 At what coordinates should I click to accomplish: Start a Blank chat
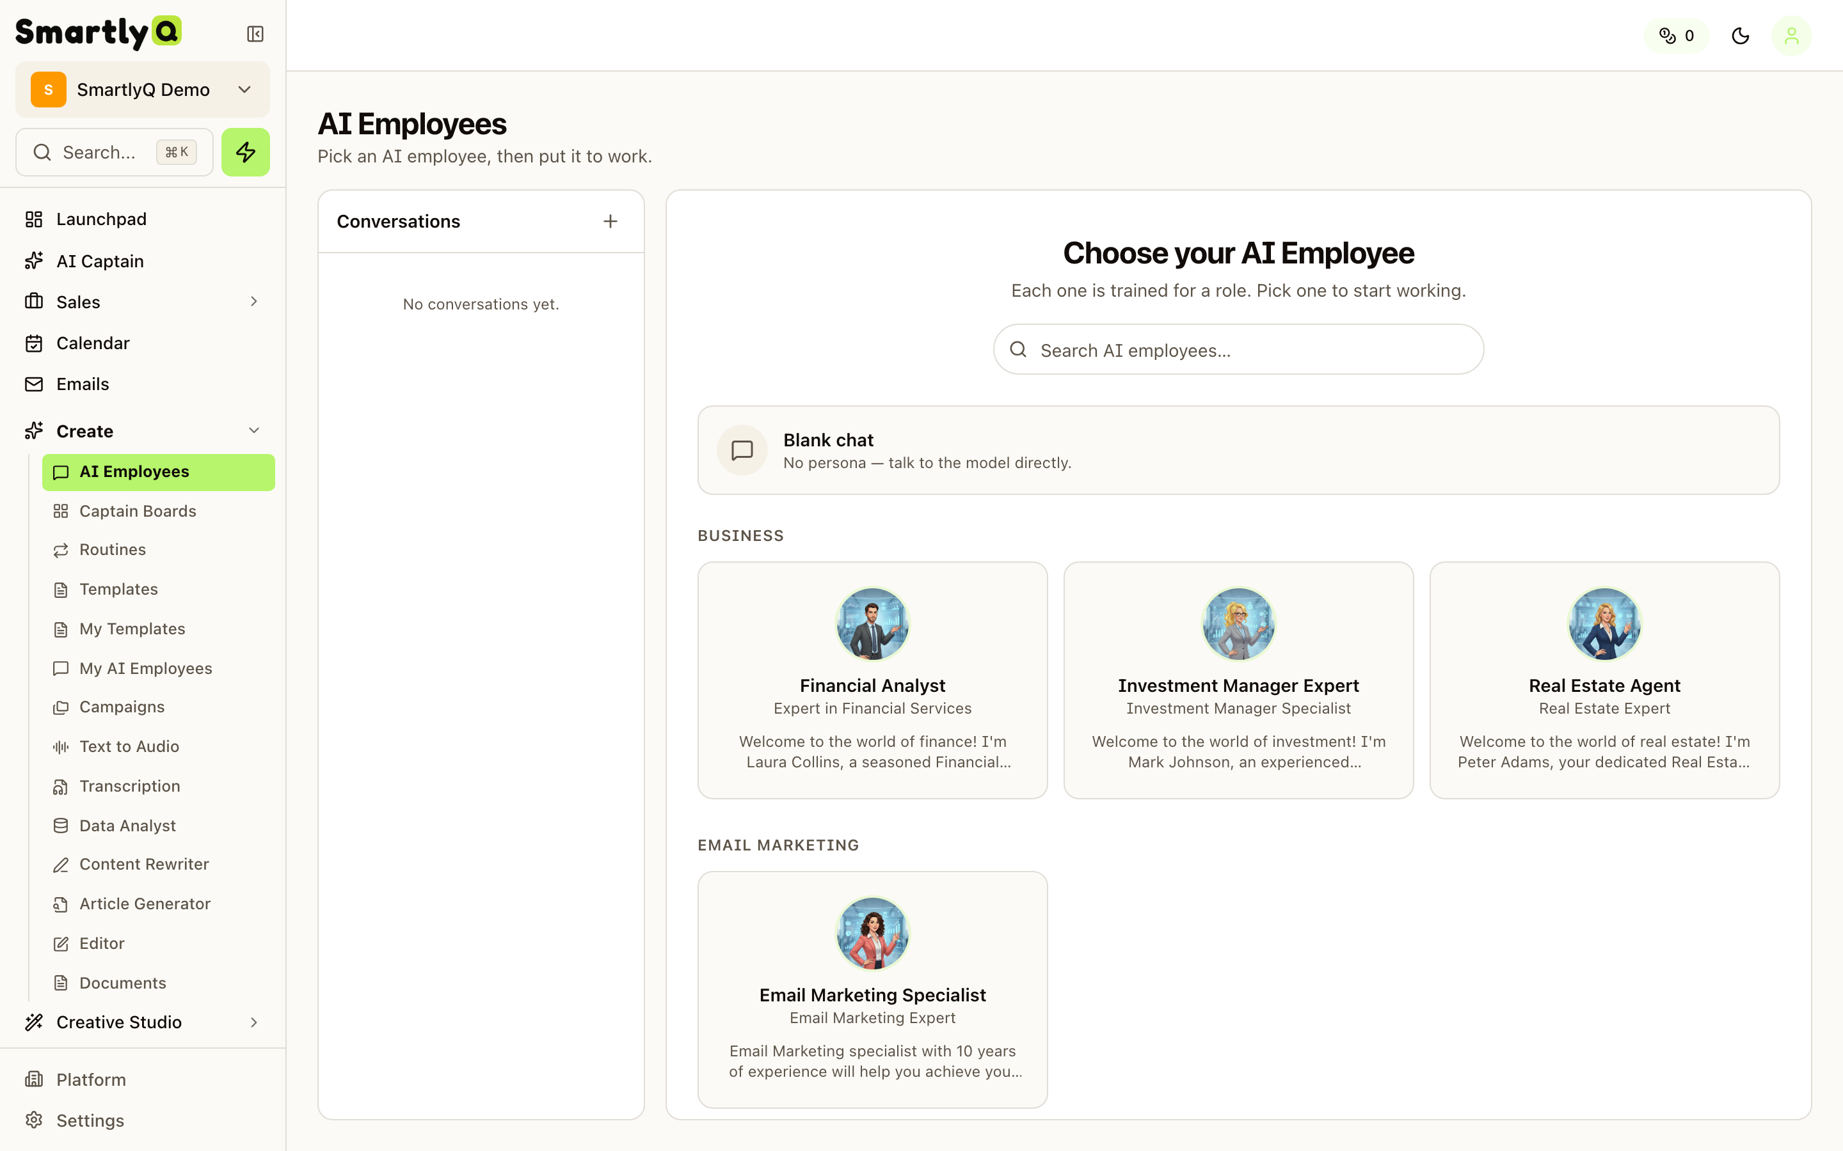click(x=1238, y=451)
